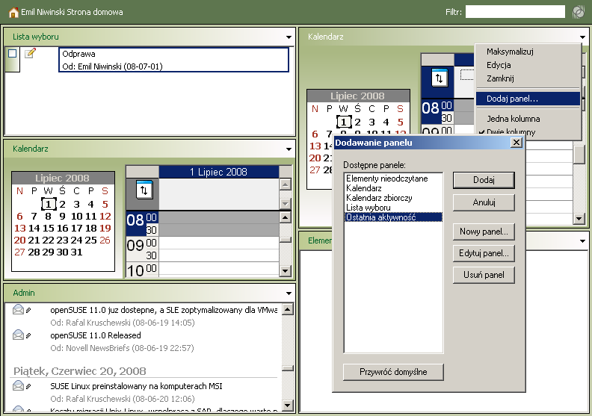592x416 pixels.
Task: Click envelope icon of openSUSE 11.0 juz dostepne message
Action: coord(18,310)
